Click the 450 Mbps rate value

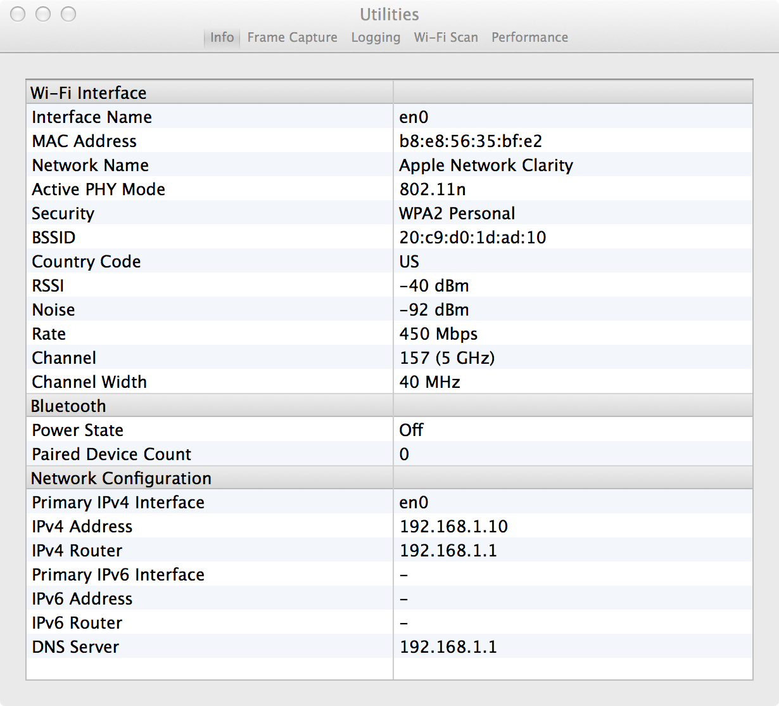tap(438, 334)
